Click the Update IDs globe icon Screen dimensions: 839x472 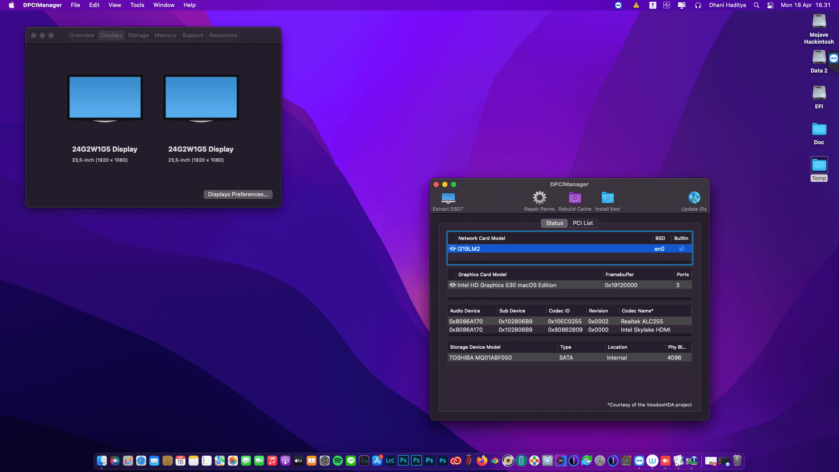click(x=694, y=198)
